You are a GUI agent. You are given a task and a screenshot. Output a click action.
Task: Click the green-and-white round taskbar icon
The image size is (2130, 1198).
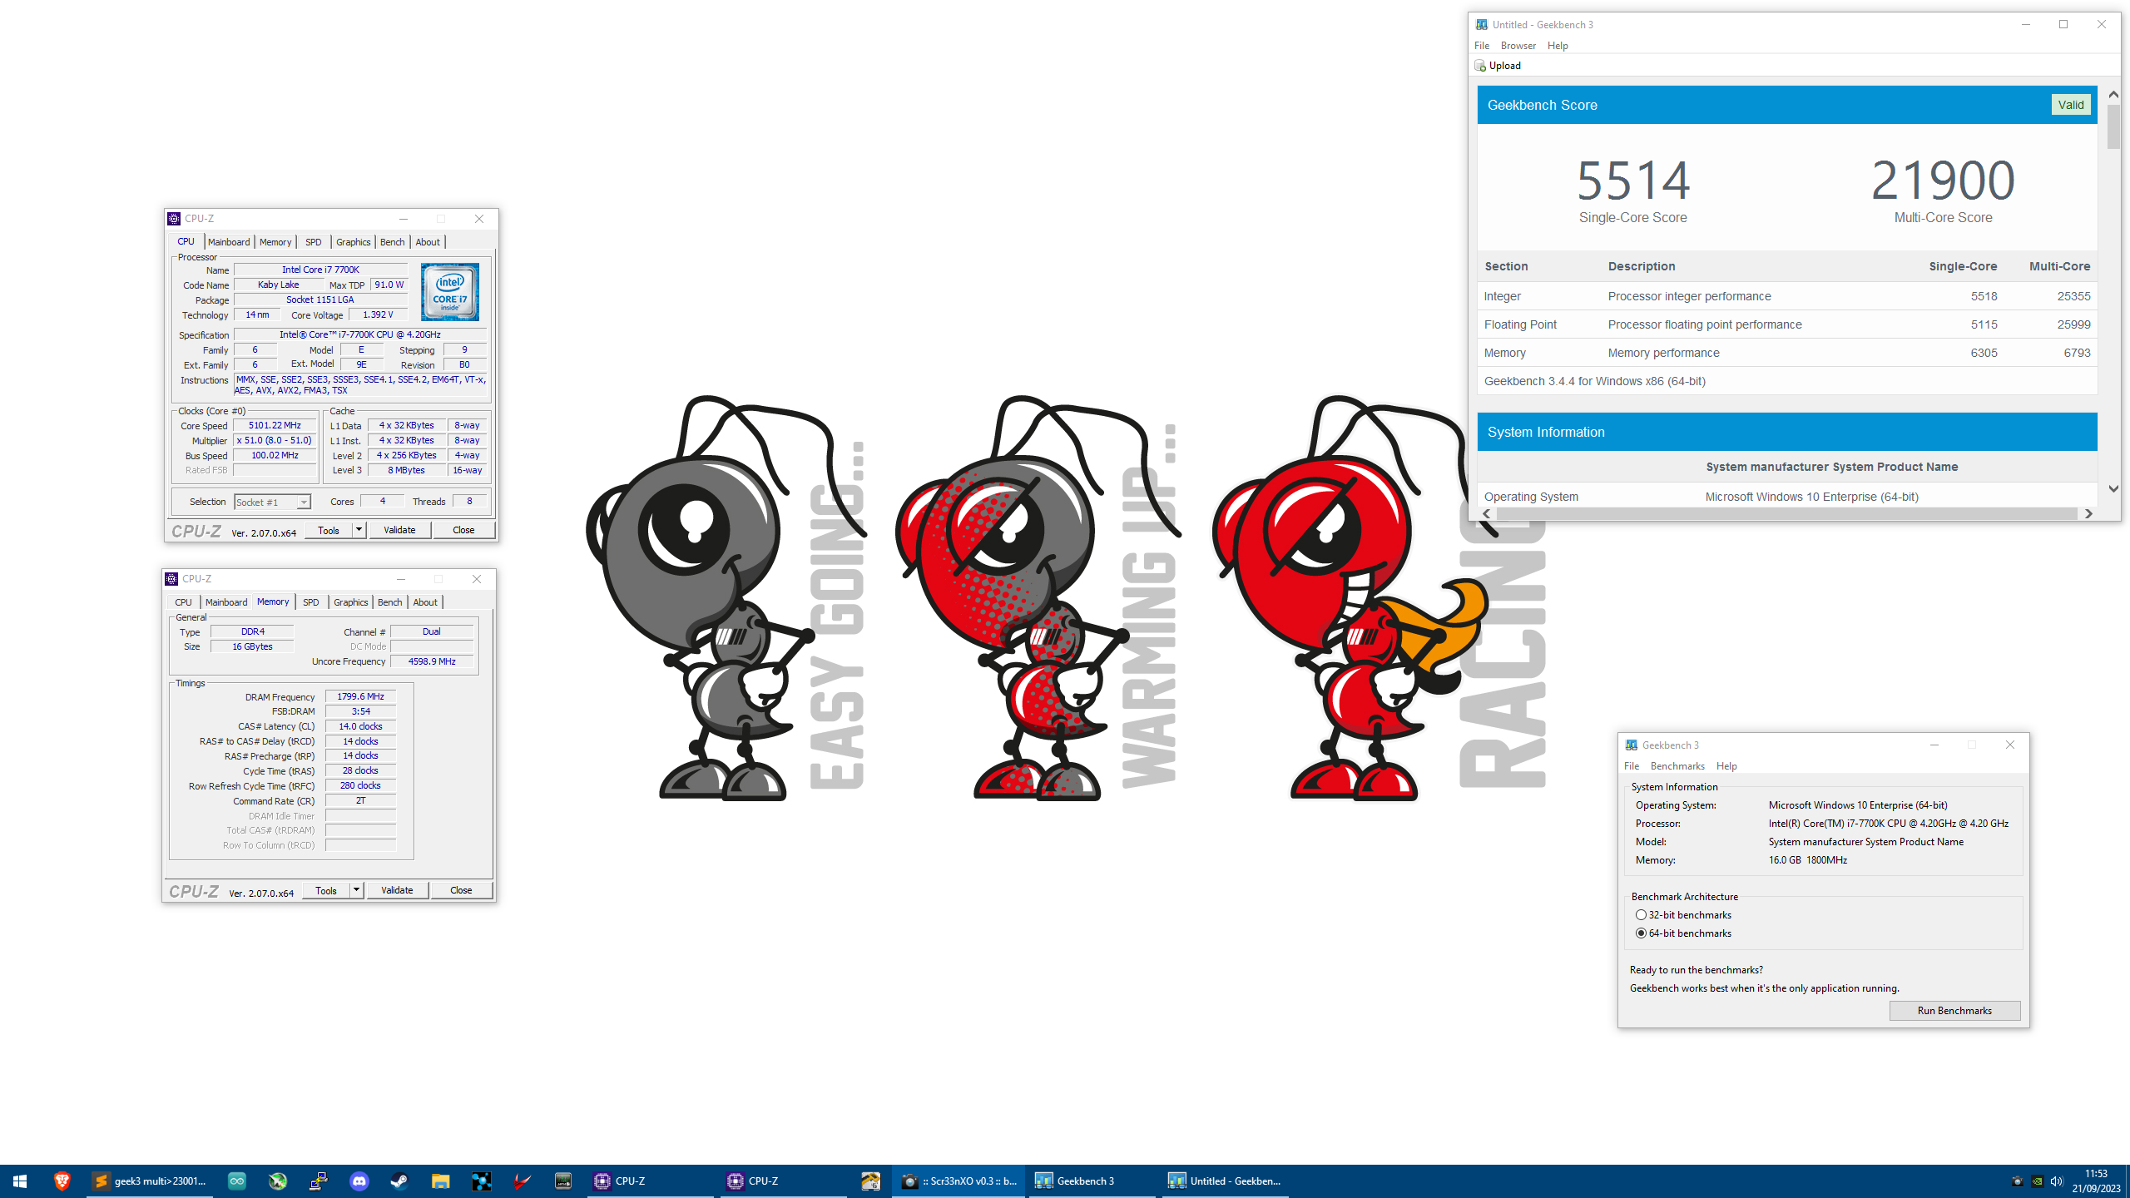[x=278, y=1181]
